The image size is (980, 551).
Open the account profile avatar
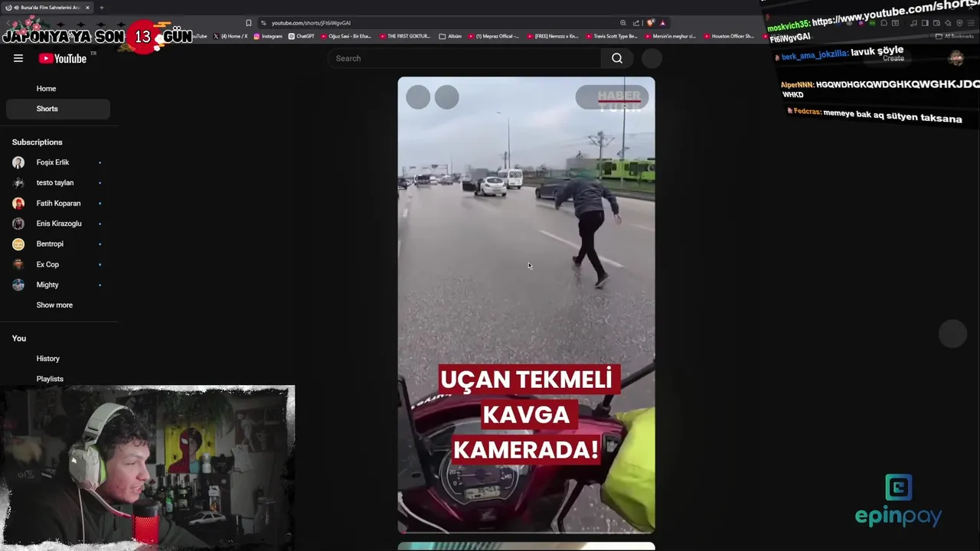tap(955, 58)
